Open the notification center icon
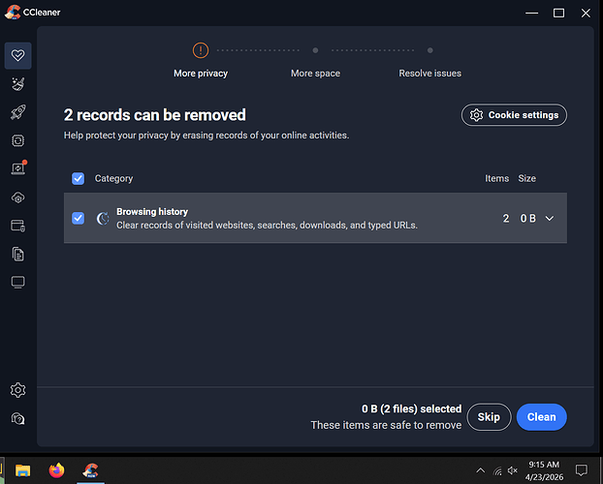 [581, 470]
